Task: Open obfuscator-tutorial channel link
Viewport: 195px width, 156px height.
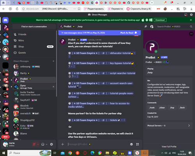Action: tap(102, 53)
